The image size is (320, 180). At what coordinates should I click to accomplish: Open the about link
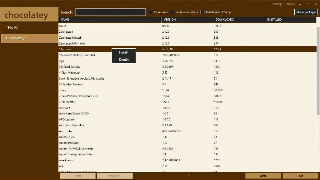pos(290,4)
